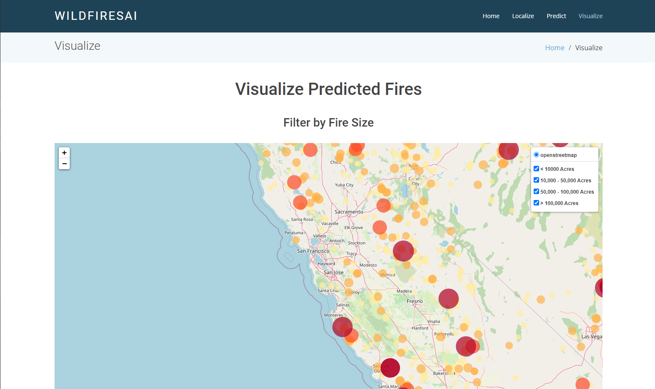Click the Visalia map label

tap(433, 321)
